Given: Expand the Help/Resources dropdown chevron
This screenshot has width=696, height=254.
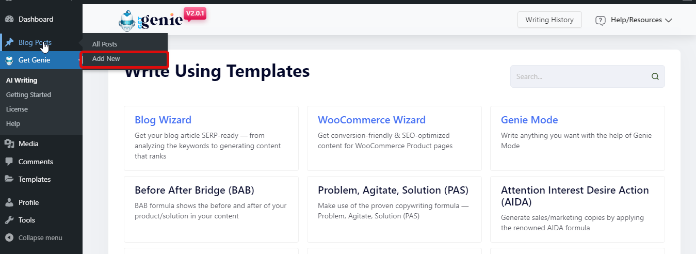Looking at the screenshot, I should coord(669,20).
